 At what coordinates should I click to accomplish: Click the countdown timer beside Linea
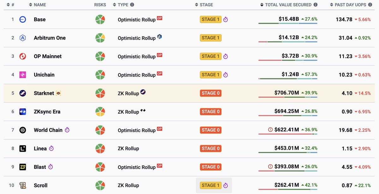(51, 149)
